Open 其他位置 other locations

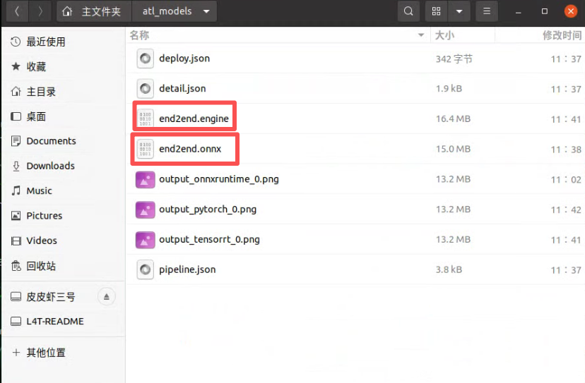click(64, 353)
